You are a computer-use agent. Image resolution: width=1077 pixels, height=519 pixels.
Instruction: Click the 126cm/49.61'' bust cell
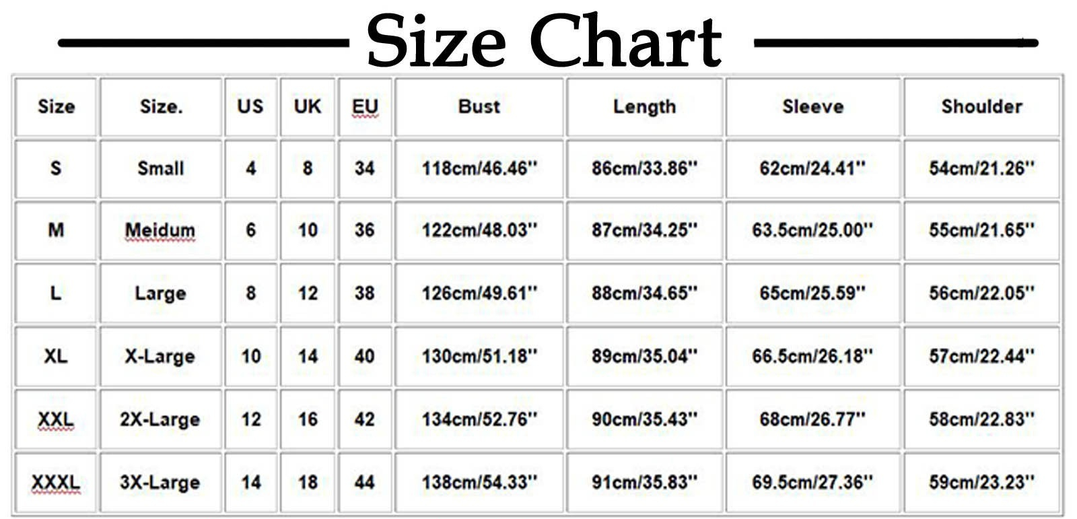[x=479, y=293]
